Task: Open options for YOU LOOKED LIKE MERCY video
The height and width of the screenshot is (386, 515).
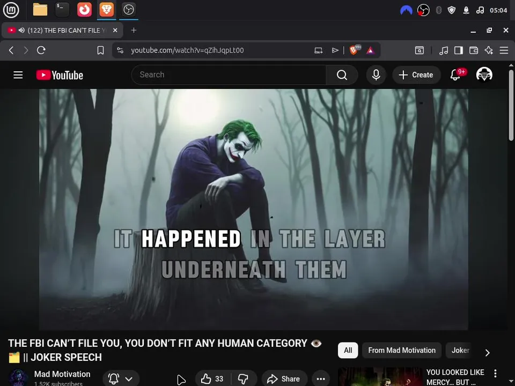Action: point(495,373)
